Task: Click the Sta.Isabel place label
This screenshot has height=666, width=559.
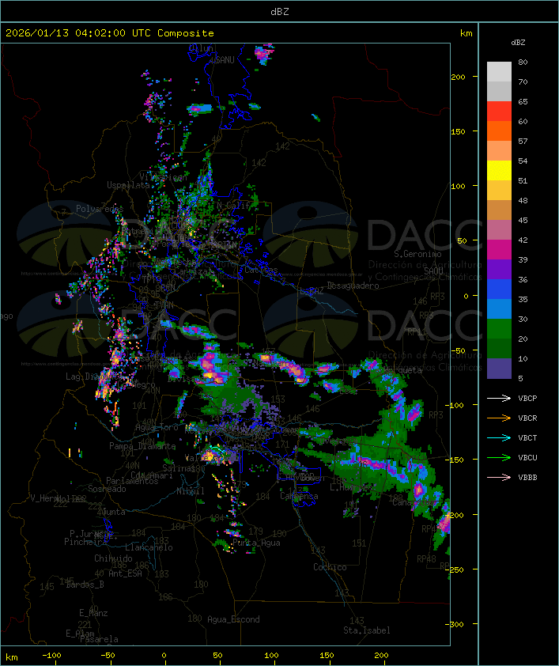Action: tap(366, 630)
